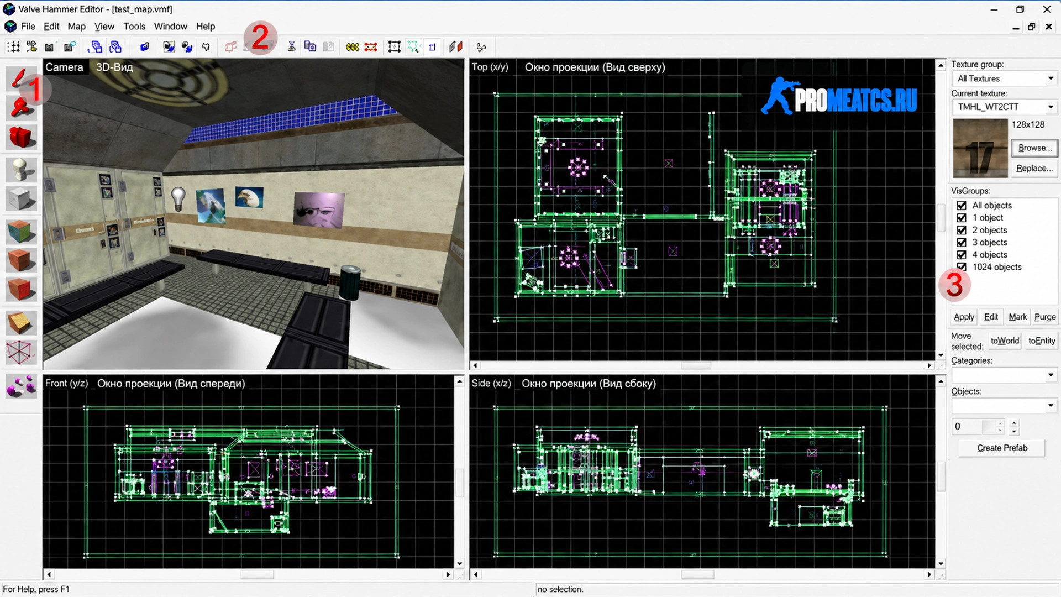
Task: Click the blue Carve icon
Action: (x=144, y=47)
